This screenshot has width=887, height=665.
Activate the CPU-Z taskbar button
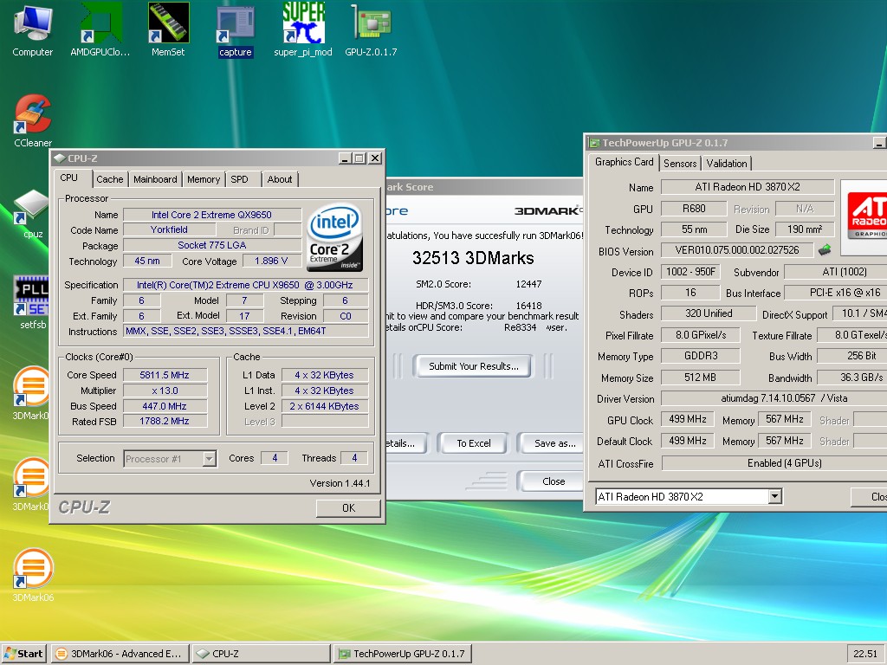262,654
